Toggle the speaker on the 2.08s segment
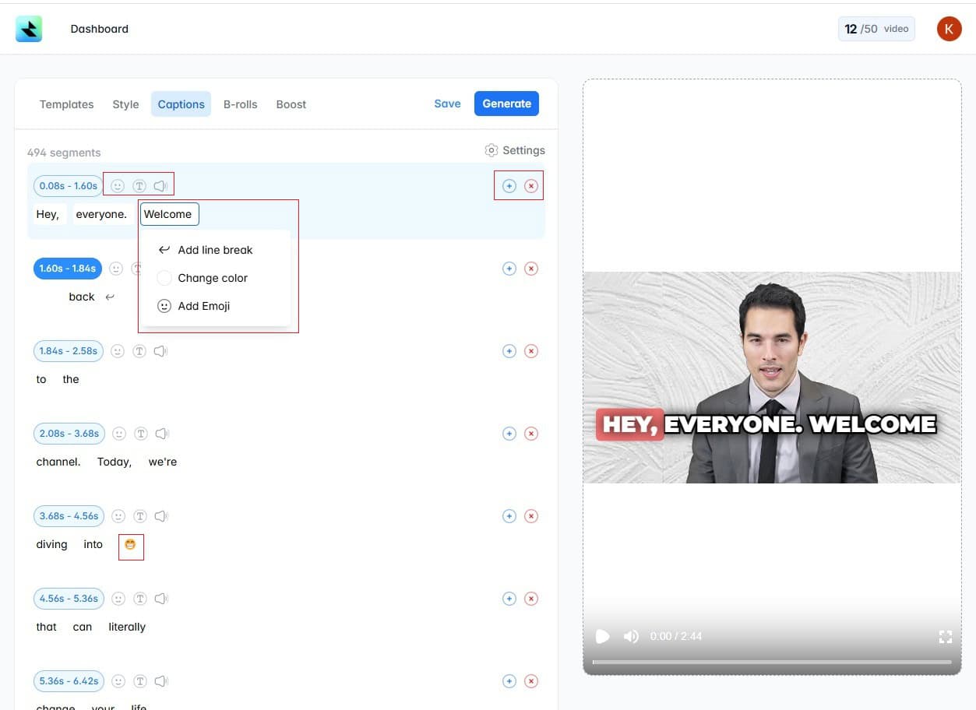 [161, 433]
